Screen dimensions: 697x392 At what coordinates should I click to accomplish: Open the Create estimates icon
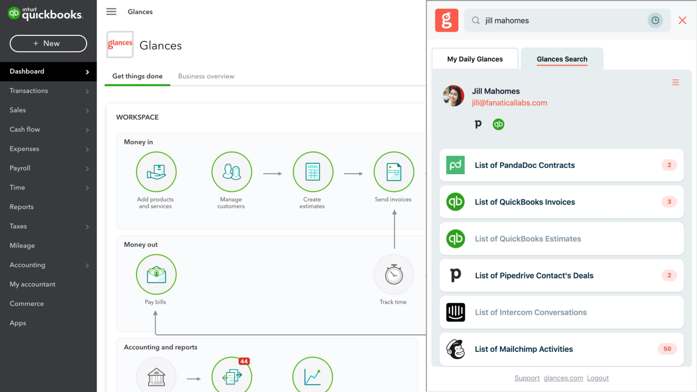pyautogui.click(x=312, y=172)
